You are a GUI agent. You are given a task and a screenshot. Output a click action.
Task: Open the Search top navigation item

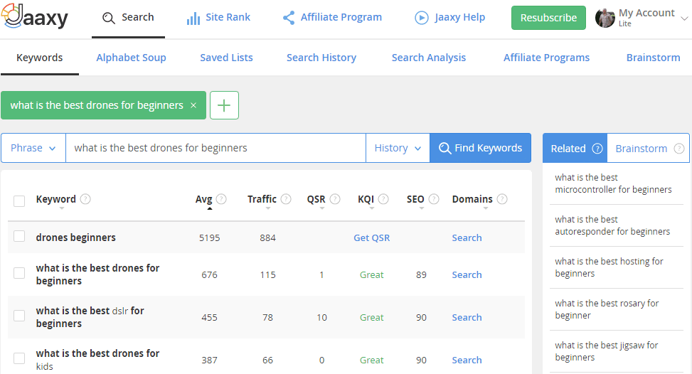129,18
